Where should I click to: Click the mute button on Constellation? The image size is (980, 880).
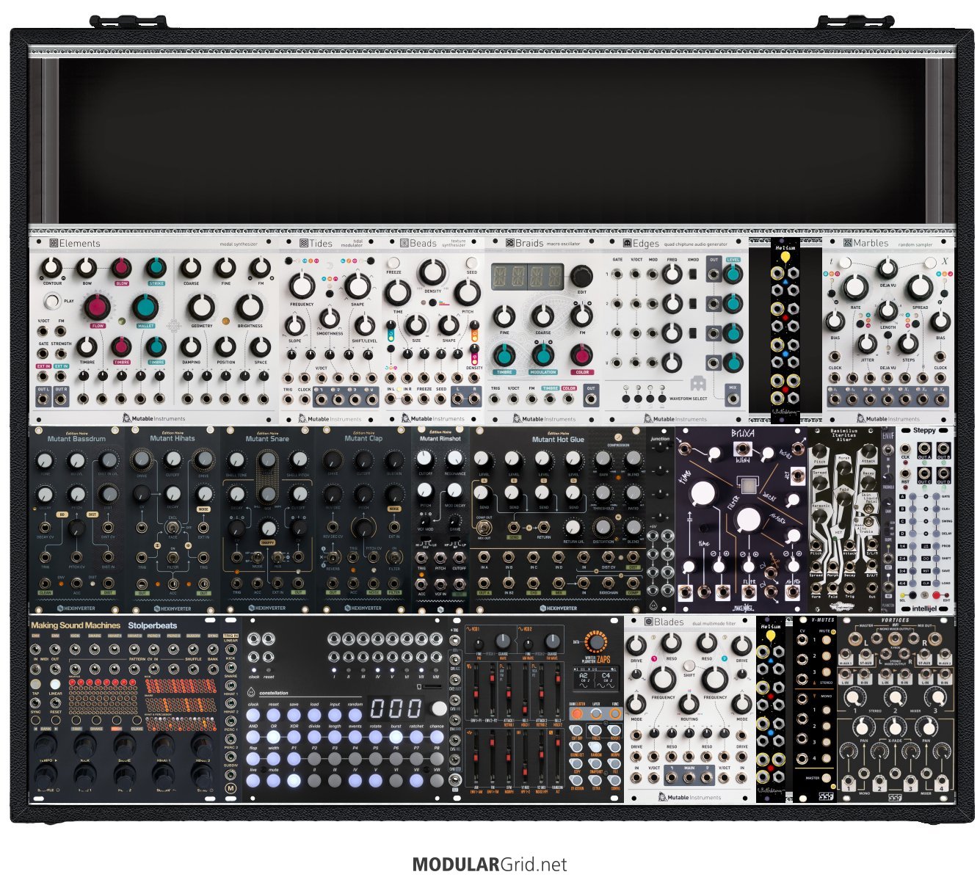274,780
